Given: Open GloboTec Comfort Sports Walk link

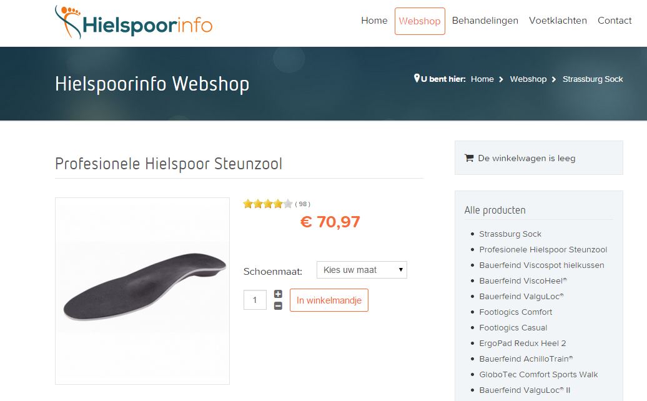Looking at the screenshot, I should 538,375.
